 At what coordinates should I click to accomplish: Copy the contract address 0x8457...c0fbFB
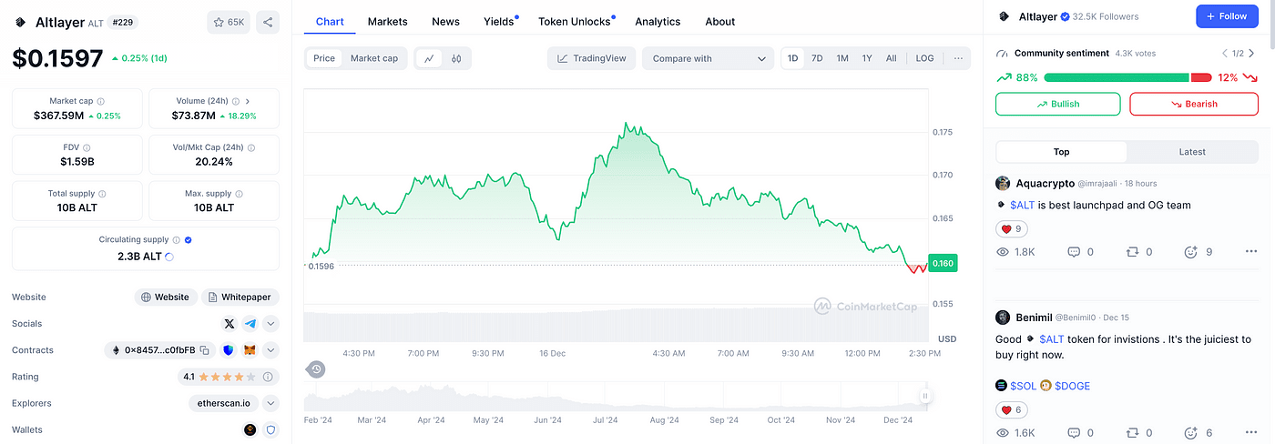tap(205, 350)
